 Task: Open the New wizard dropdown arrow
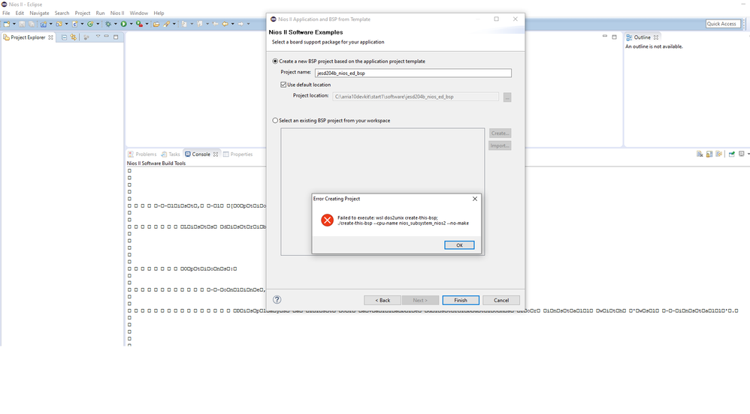14,24
